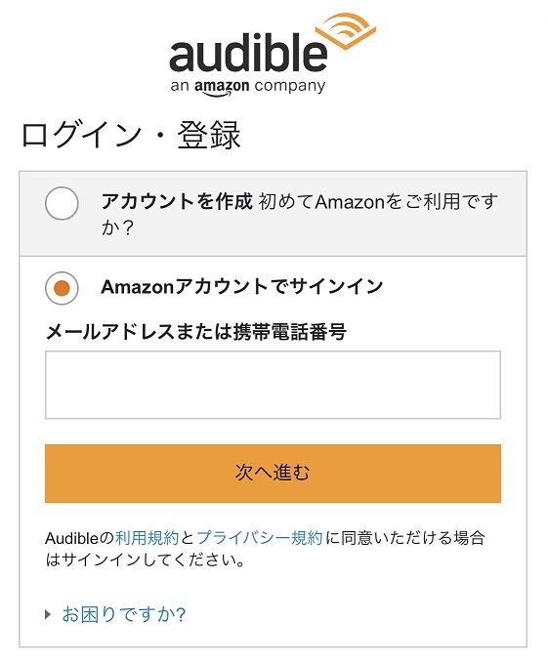The height and width of the screenshot is (663, 548).
Task: Click the amazon wordmark in the tagline
Action: (222, 87)
